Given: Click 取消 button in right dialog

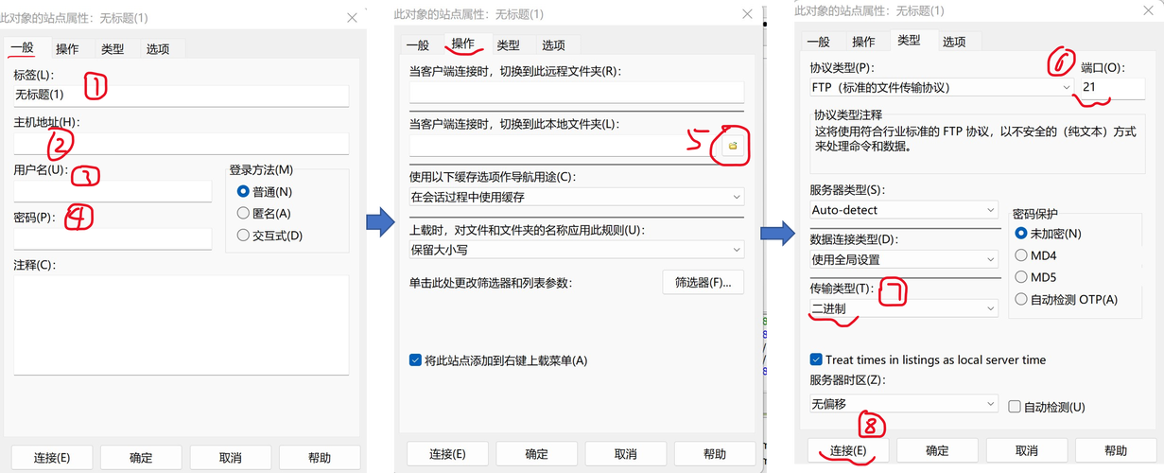Looking at the screenshot, I should tap(1026, 450).
